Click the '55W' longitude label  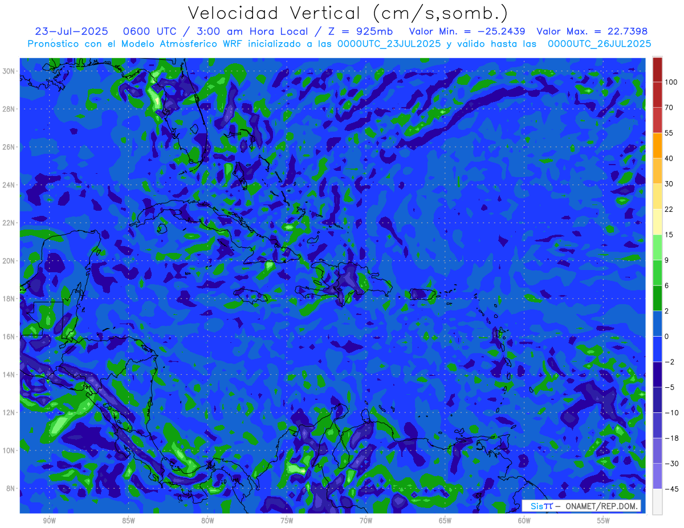604,521
